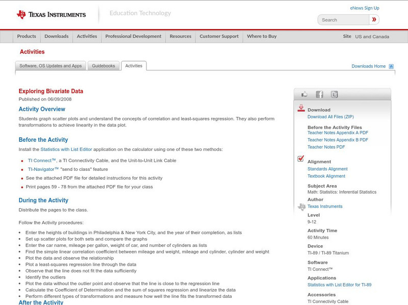This screenshot has height=305, width=408.
Task: Switch to the Guidebooks tab
Action: pyautogui.click(x=104, y=66)
